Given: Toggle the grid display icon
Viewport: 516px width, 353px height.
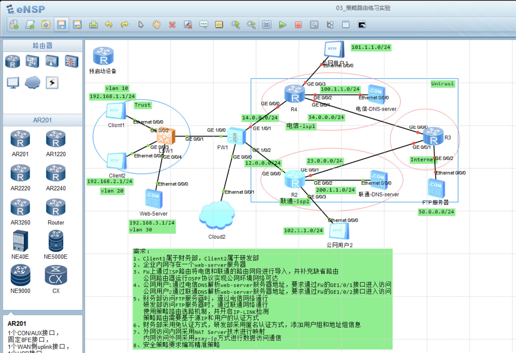Looking at the screenshot, I should click(346, 25).
